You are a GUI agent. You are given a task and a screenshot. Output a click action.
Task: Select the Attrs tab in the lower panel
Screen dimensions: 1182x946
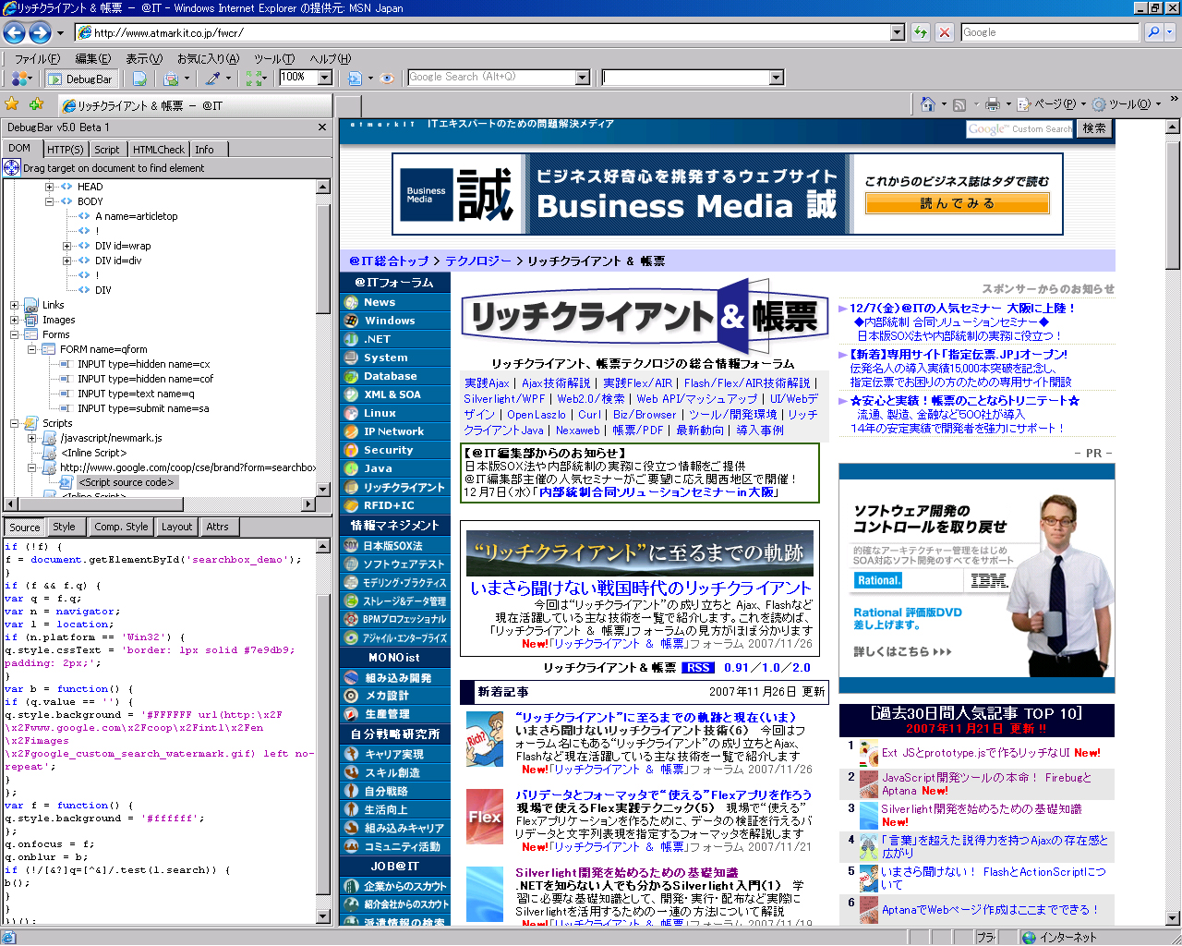coord(218,527)
